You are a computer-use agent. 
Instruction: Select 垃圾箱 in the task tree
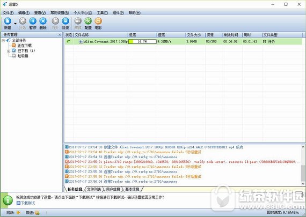pos(23,56)
